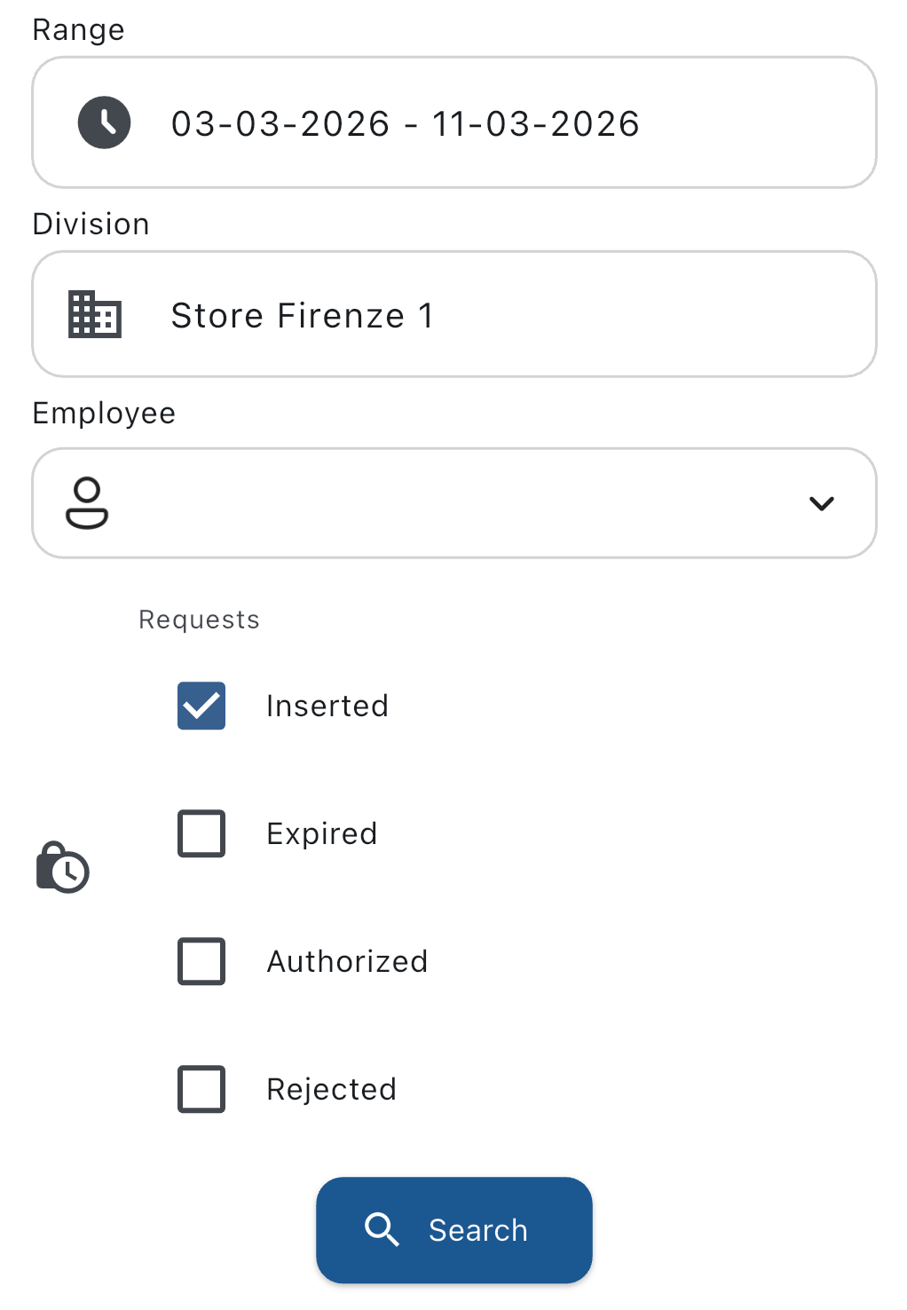Check the Authorized option
The width and height of the screenshot is (907, 1310).
[x=201, y=961]
